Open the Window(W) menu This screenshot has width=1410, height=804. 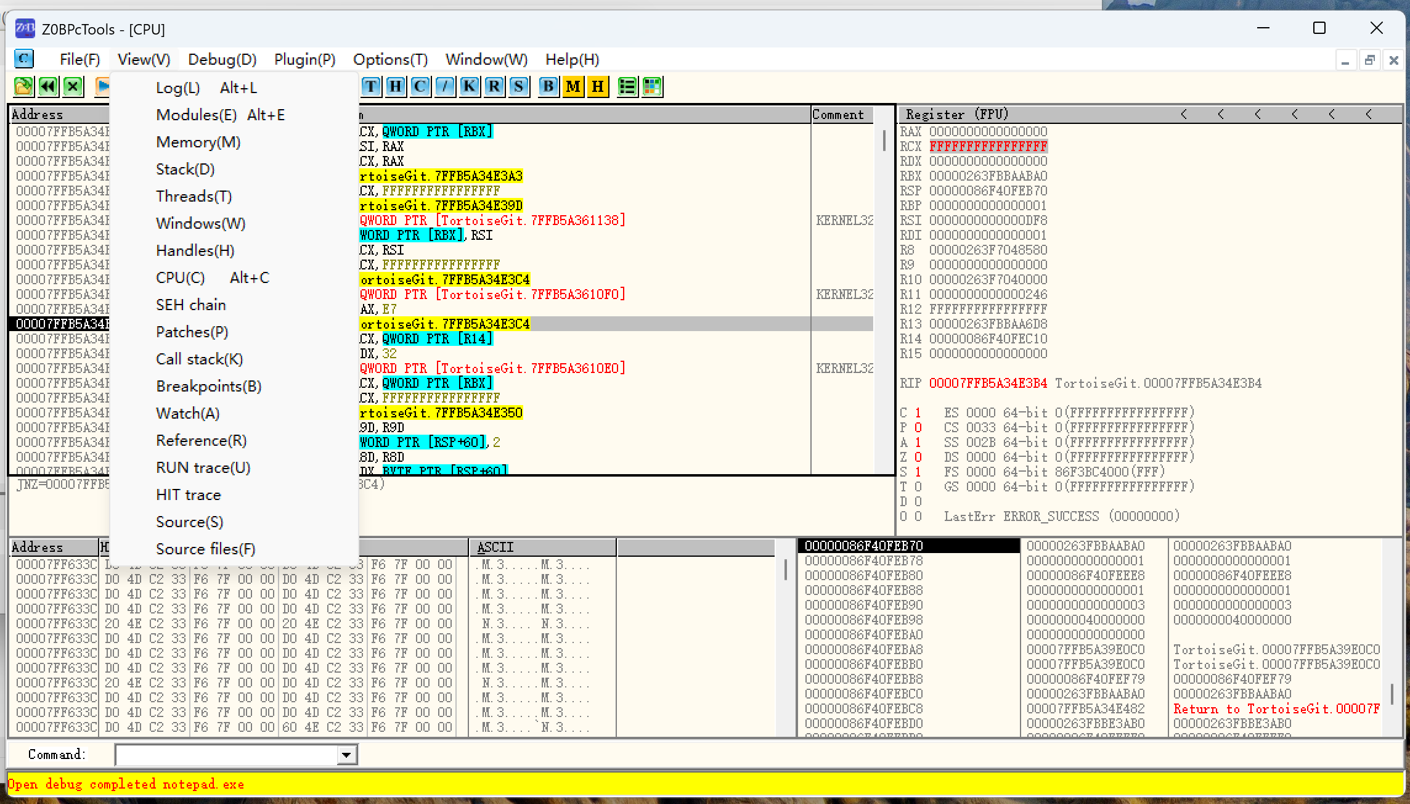pyautogui.click(x=487, y=59)
